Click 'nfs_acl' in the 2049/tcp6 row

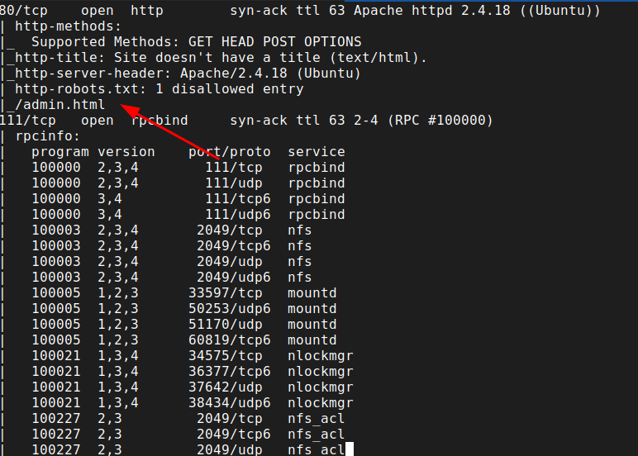[x=317, y=435]
